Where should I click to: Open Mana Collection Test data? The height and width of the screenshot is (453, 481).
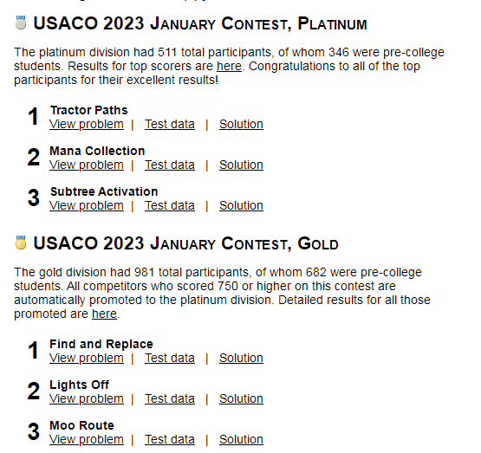pos(170,165)
